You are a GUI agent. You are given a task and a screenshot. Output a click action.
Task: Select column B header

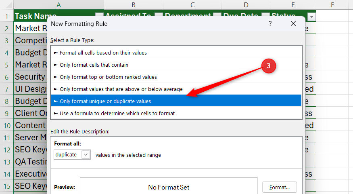click(x=134, y=5)
